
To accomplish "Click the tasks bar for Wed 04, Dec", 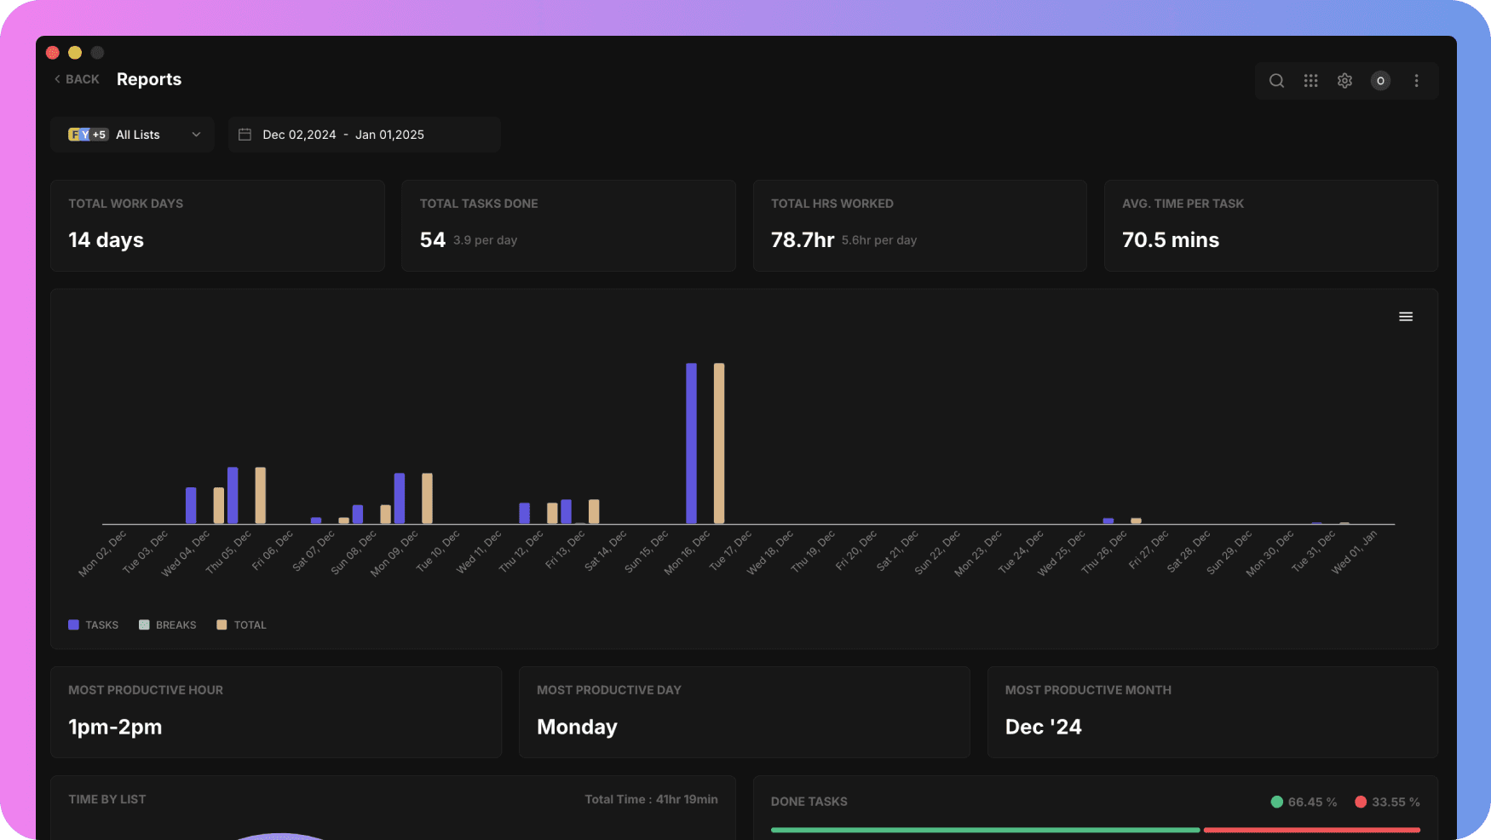I will click(x=191, y=506).
